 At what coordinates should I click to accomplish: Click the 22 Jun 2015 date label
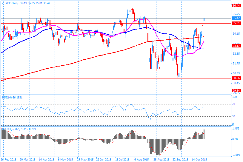coord(104,160)
